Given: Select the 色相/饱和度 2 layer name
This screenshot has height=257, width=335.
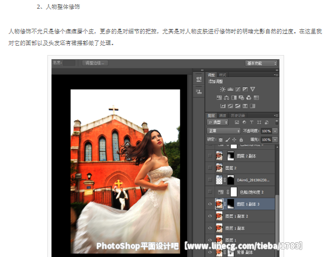Looking at the screenshot, I should pyautogui.click(x=251, y=192).
